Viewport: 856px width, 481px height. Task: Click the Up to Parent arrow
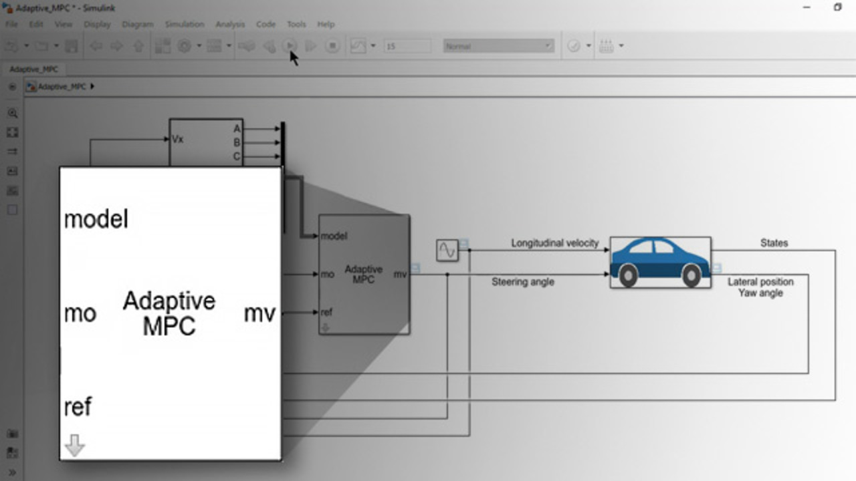click(138, 46)
